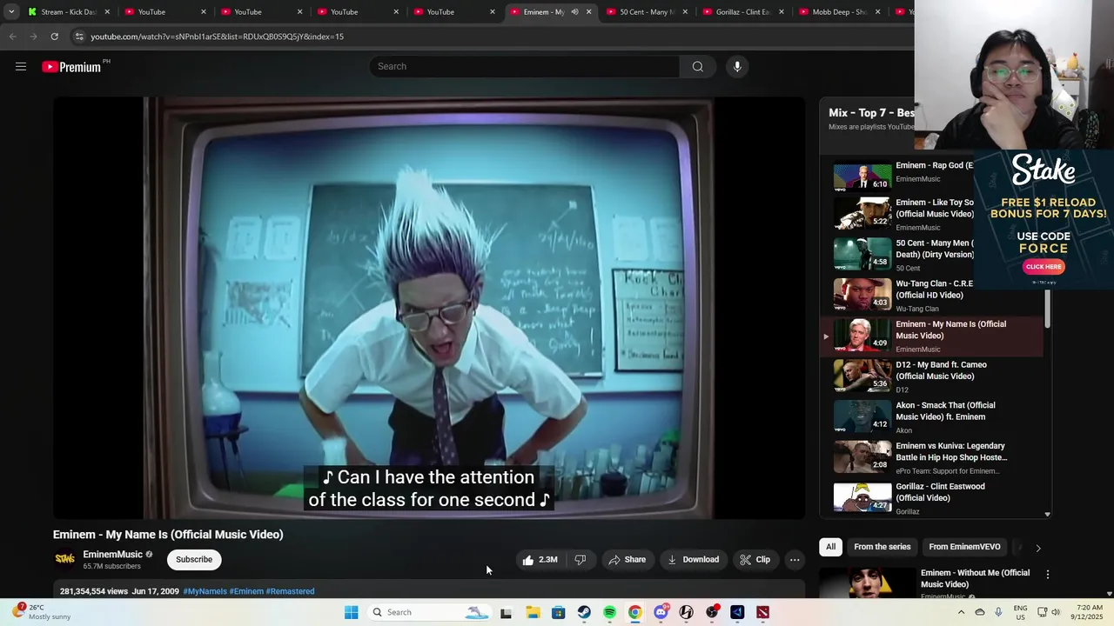1114x626 pixels.
Task: Click the browser address bar URL
Action: coord(218,37)
